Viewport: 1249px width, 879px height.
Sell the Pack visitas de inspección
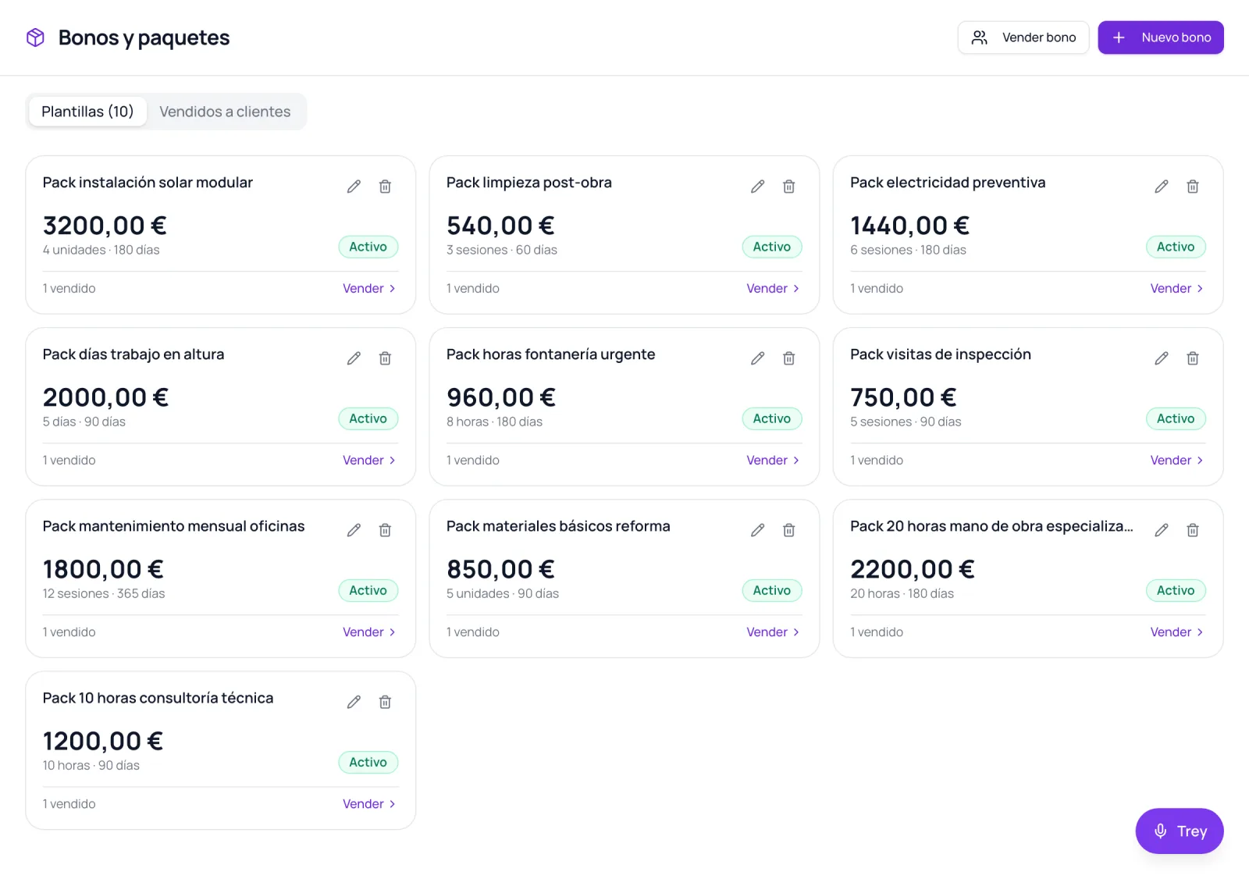(1176, 460)
